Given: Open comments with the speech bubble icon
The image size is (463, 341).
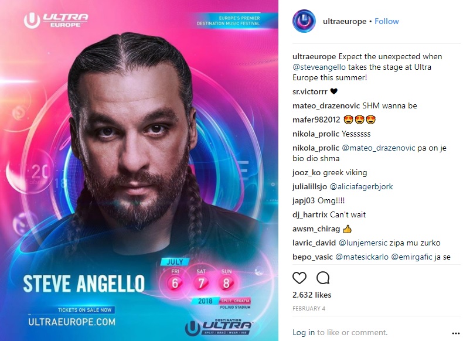Looking at the screenshot, I should (x=323, y=278).
